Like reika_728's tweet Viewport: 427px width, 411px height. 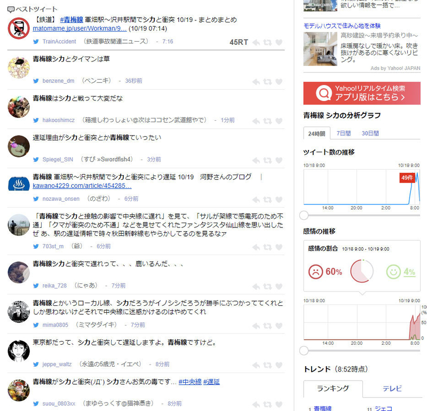[x=279, y=287]
